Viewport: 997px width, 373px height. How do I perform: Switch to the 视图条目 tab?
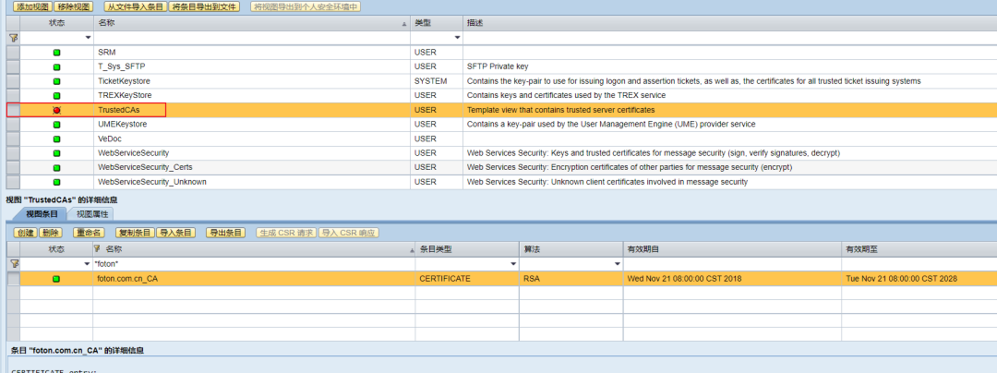[42, 214]
